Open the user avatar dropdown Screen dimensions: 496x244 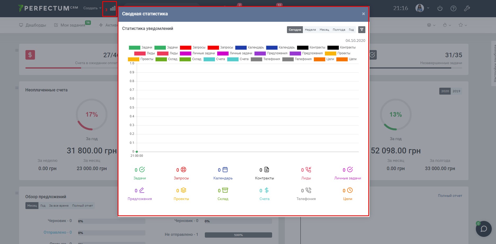(422, 8)
